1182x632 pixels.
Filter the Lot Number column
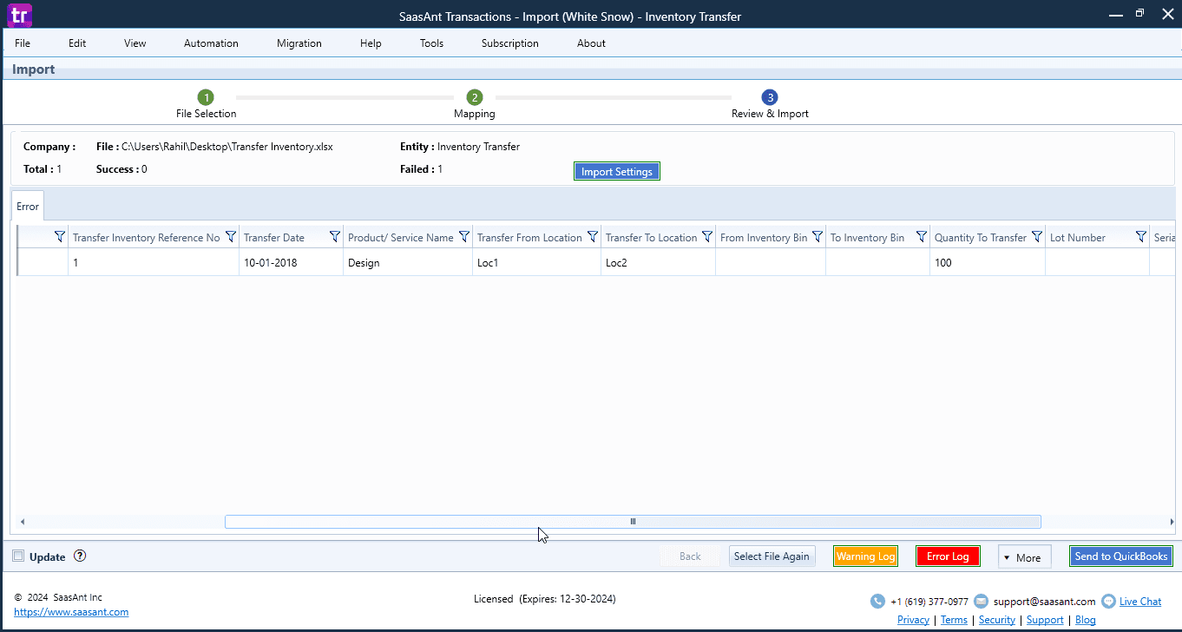click(1141, 237)
